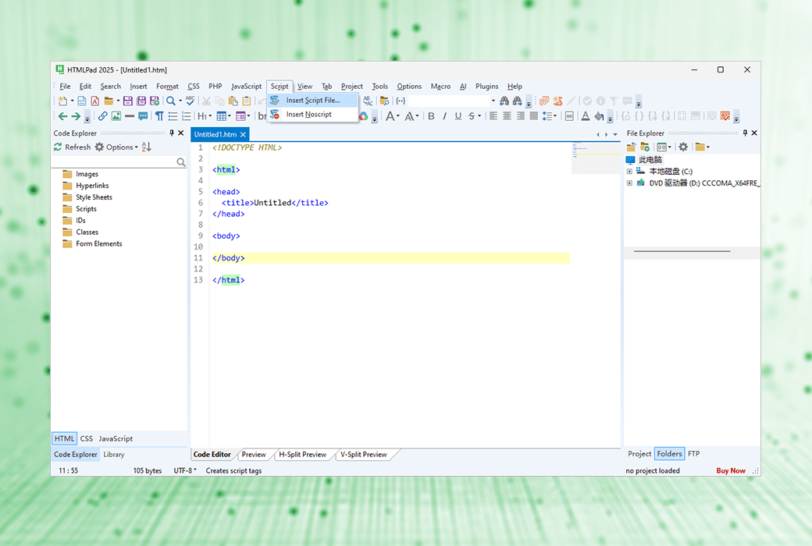The image size is (812, 546).
Task: Pin the Code Explorer panel
Action: (172, 133)
